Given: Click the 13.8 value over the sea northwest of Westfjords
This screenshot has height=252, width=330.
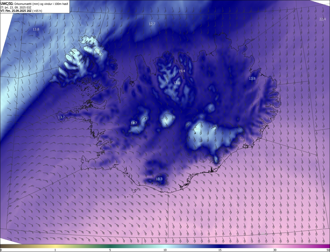Looking at the screenshot, I should pyautogui.click(x=36, y=29).
